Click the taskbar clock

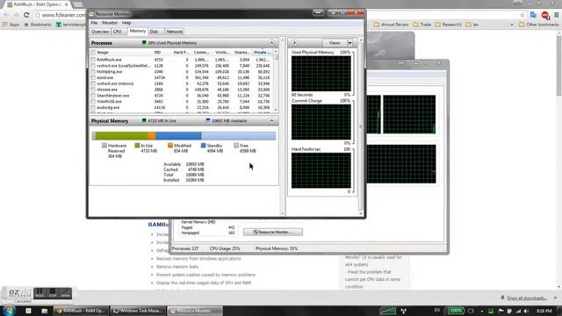pos(544,311)
